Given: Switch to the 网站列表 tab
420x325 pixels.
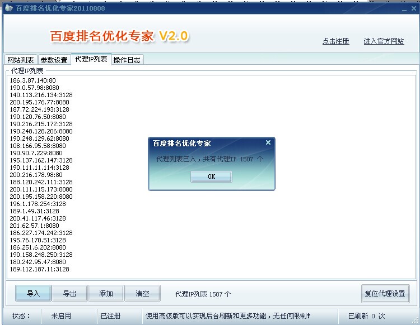Looking at the screenshot, I should 20,60.
